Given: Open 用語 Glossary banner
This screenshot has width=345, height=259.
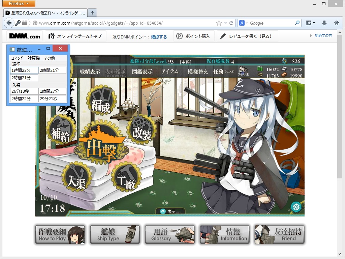Looking at the screenshot, I should tap(170, 235).
